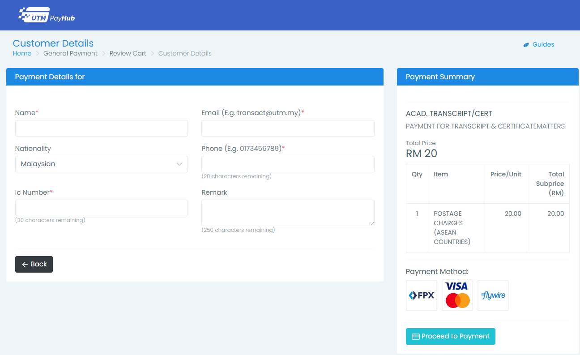The height and width of the screenshot is (355, 580).
Task: Go to Home breadcrumb link
Action: tap(22, 53)
